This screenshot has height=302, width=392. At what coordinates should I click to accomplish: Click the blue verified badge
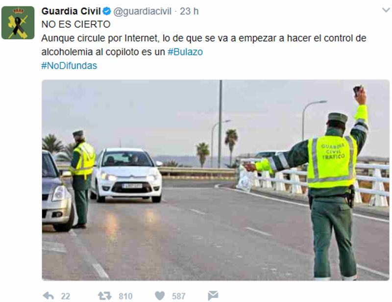coord(107,11)
